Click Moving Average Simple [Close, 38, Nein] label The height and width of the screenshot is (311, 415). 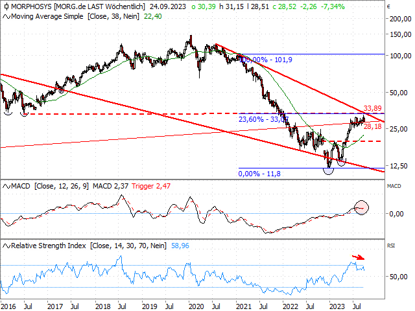click(75, 16)
